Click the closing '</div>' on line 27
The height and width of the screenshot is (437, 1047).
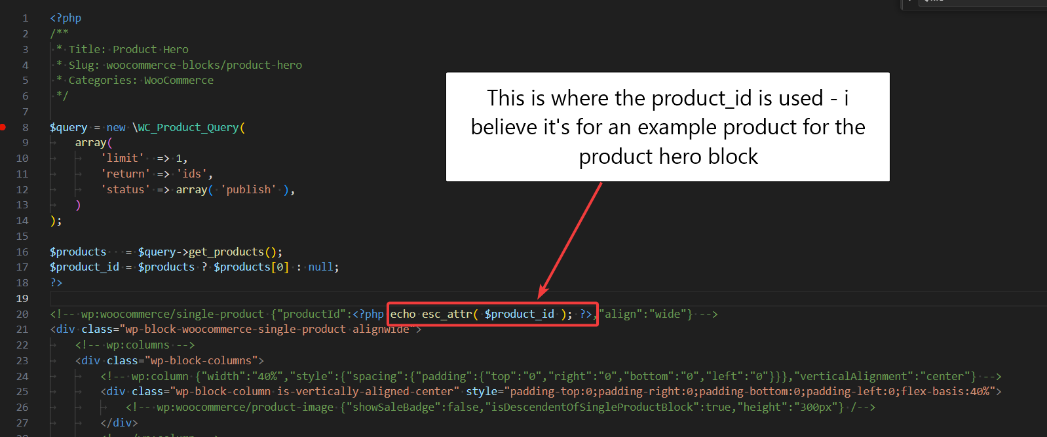[x=119, y=423]
